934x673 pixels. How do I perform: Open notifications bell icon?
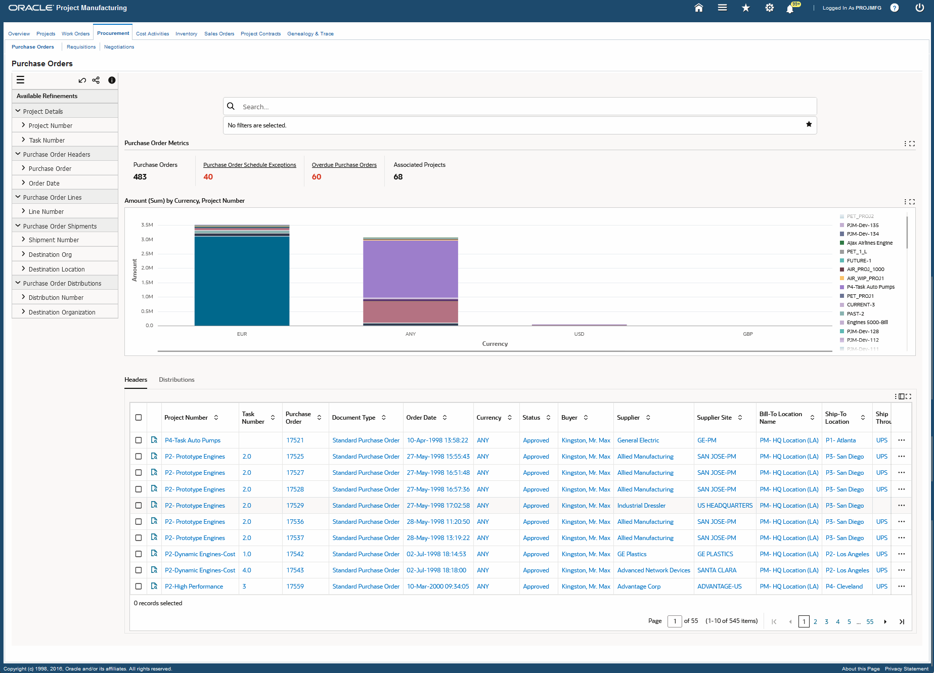tap(789, 9)
